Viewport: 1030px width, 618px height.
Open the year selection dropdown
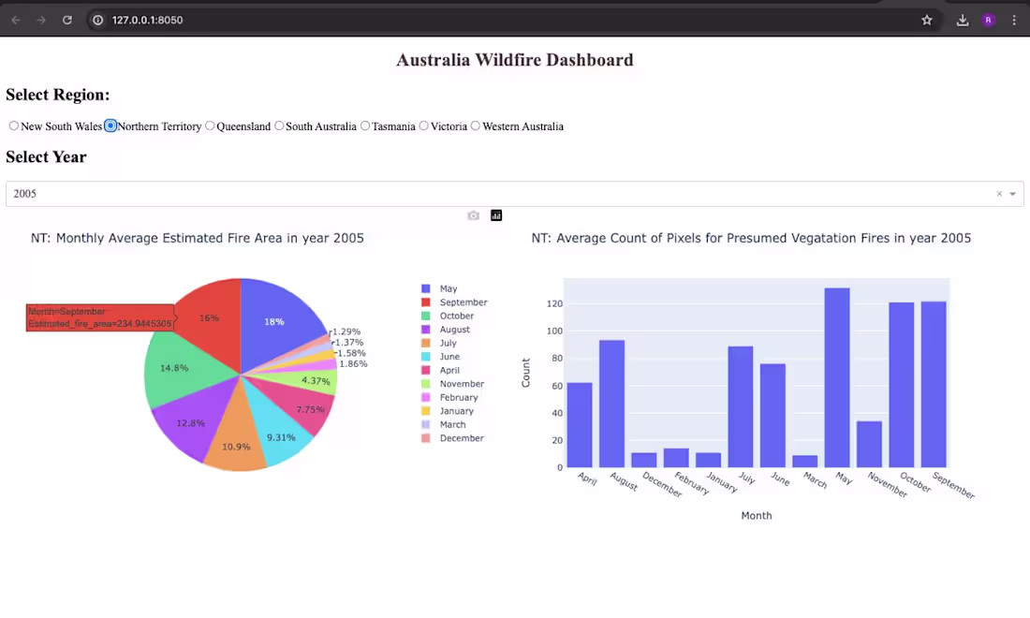(468, 193)
